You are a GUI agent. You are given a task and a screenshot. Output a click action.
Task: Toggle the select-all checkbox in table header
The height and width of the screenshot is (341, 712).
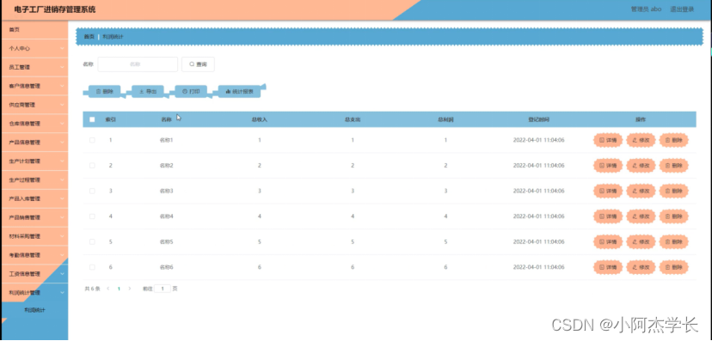92,119
